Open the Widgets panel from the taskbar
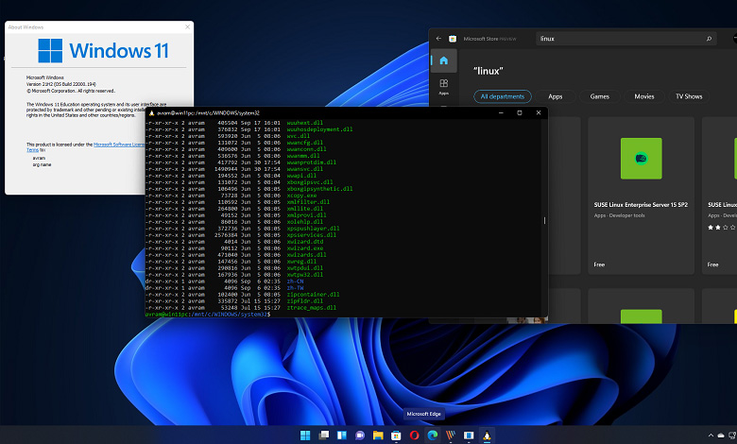Screen dimensions: 737x444 tap(341, 435)
